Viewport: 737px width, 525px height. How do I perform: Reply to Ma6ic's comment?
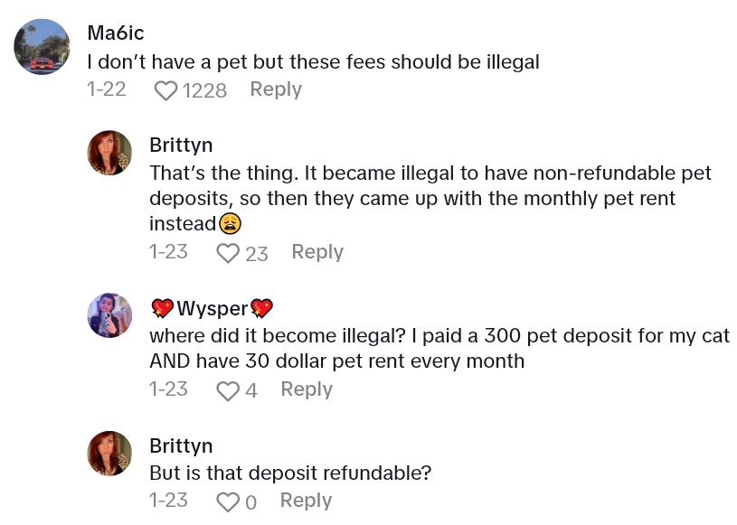[275, 89]
